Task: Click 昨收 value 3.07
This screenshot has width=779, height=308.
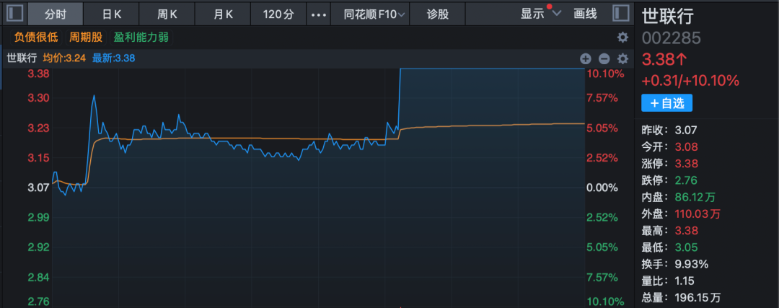Action: pos(686,131)
